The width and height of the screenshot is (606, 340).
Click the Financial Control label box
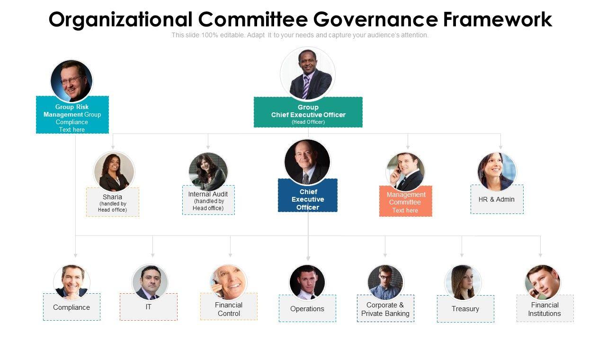point(229,309)
